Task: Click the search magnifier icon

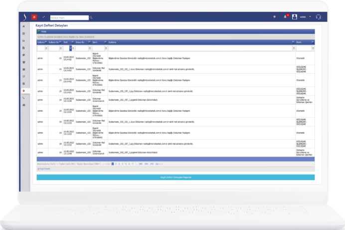Action: click(x=91, y=17)
